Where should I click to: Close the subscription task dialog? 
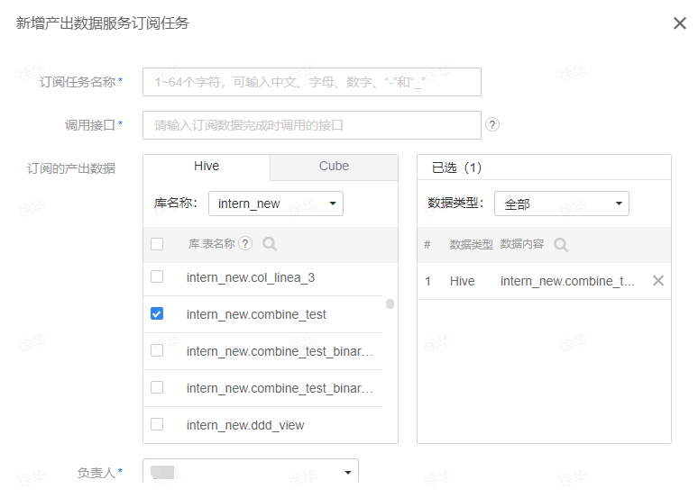click(680, 23)
